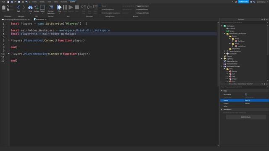Click the Step Over debugger icon
Screen dimensions: 269x151
90,8
